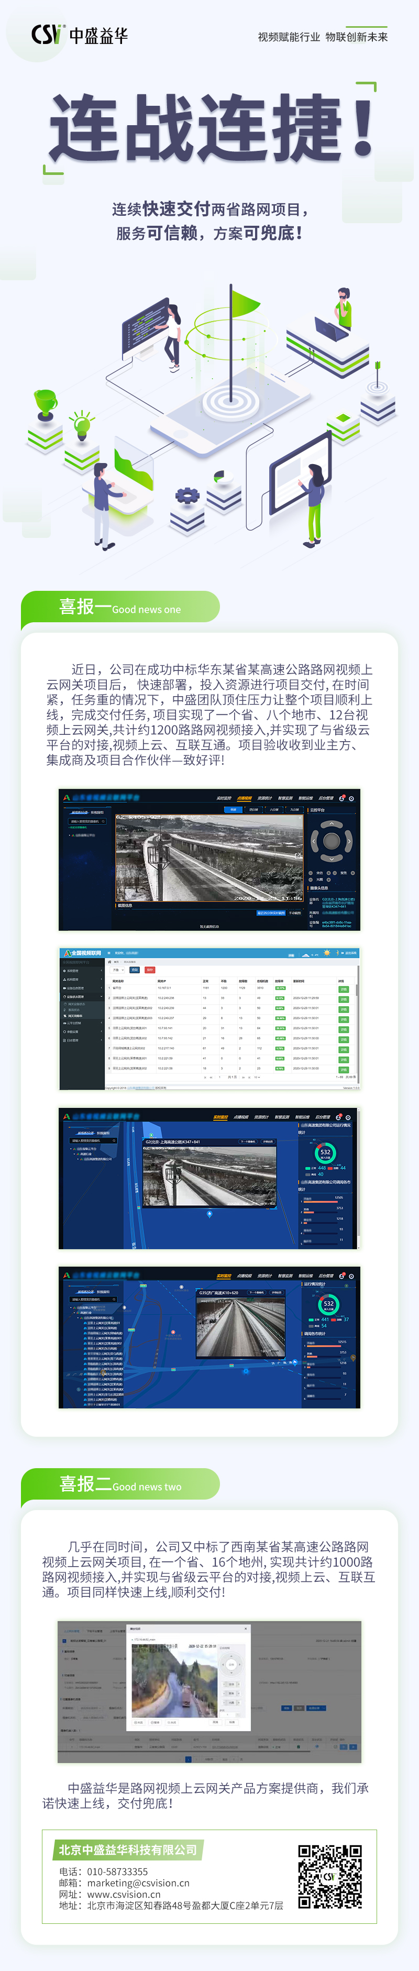Click the 喜报二 Good news two heading
This screenshot has height=1971, width=419.
coord(120,1484)
